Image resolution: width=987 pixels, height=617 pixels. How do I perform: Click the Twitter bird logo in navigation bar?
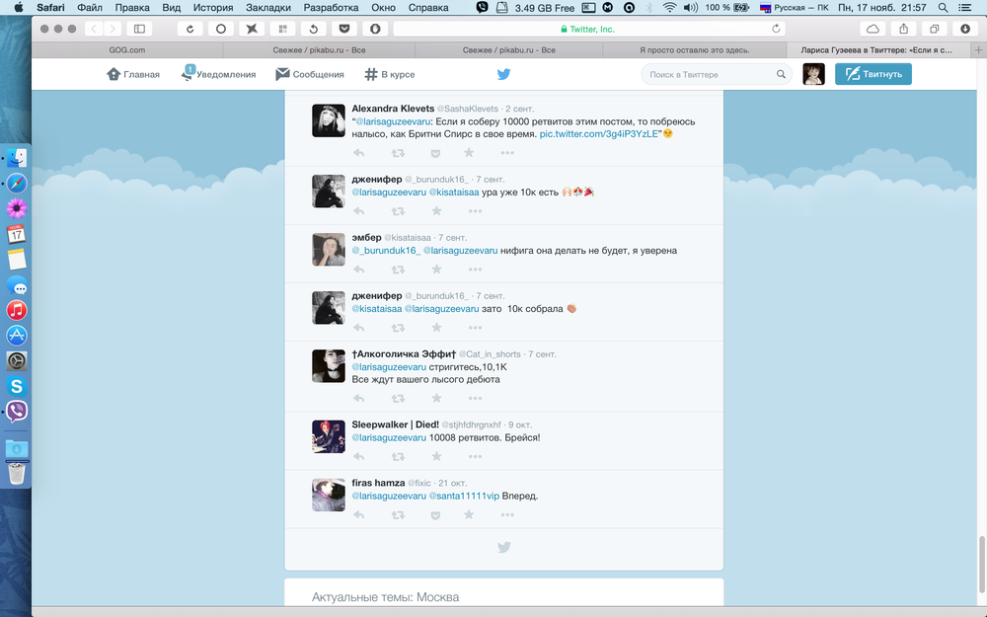pos(503,74)
